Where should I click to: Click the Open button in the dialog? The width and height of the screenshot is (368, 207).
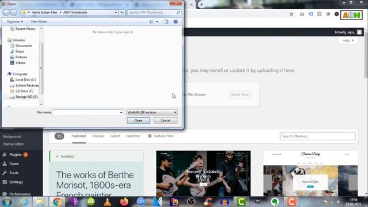[x=139, y=120]
